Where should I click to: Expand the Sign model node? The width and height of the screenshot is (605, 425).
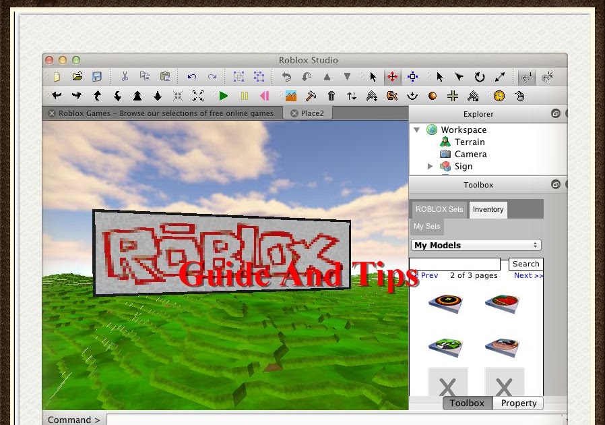[431, 167]
